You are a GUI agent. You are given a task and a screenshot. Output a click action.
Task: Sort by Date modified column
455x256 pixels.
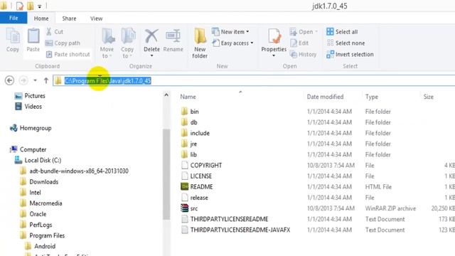coord(325,97)
